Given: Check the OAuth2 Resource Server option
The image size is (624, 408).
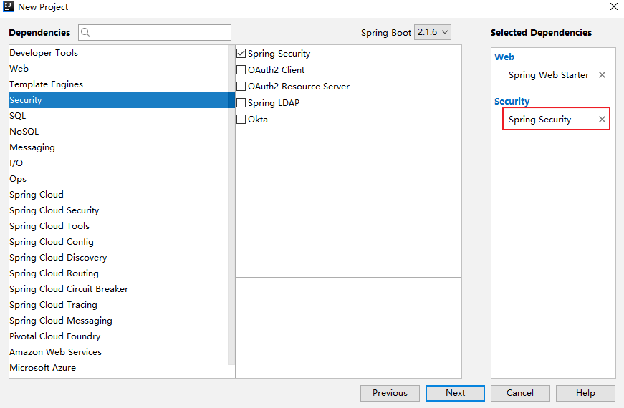Looking at the screenshot, I should 241,87.
